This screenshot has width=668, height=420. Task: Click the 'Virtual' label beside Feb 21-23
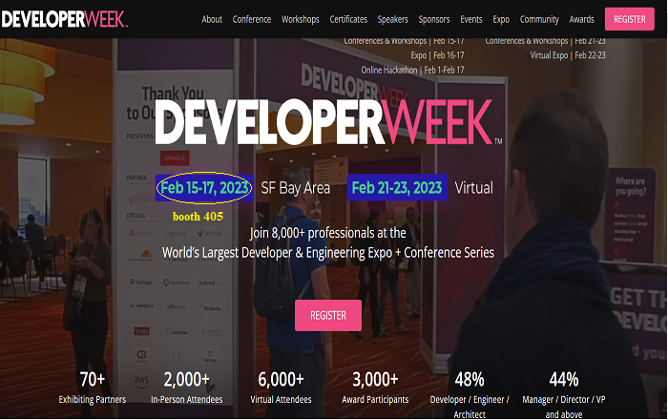coord(473,188)
